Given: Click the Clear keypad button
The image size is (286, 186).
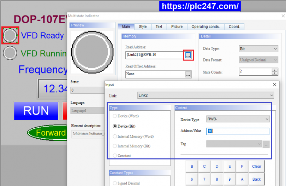Looking at the screenshot, I should (256, 167).
